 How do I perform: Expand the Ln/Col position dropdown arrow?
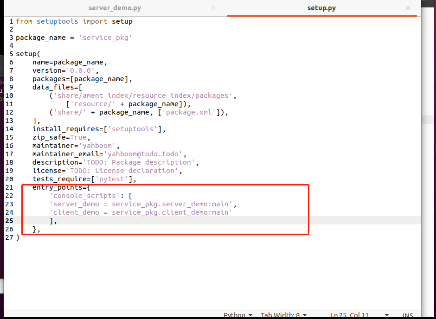pos(386,315)
